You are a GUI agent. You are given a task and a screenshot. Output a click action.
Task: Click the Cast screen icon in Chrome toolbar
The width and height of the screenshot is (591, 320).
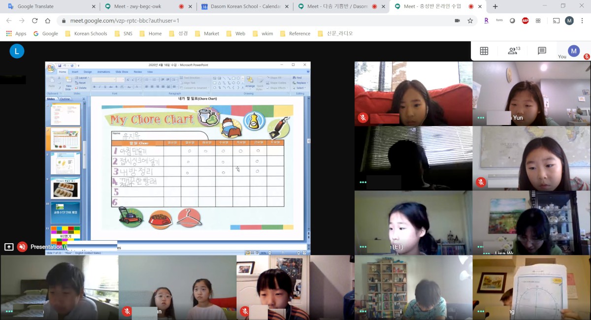556,21
